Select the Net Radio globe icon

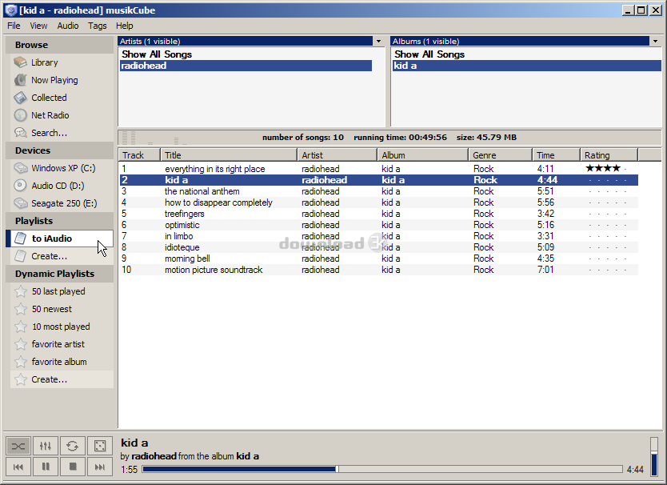(x=20, y=115)
